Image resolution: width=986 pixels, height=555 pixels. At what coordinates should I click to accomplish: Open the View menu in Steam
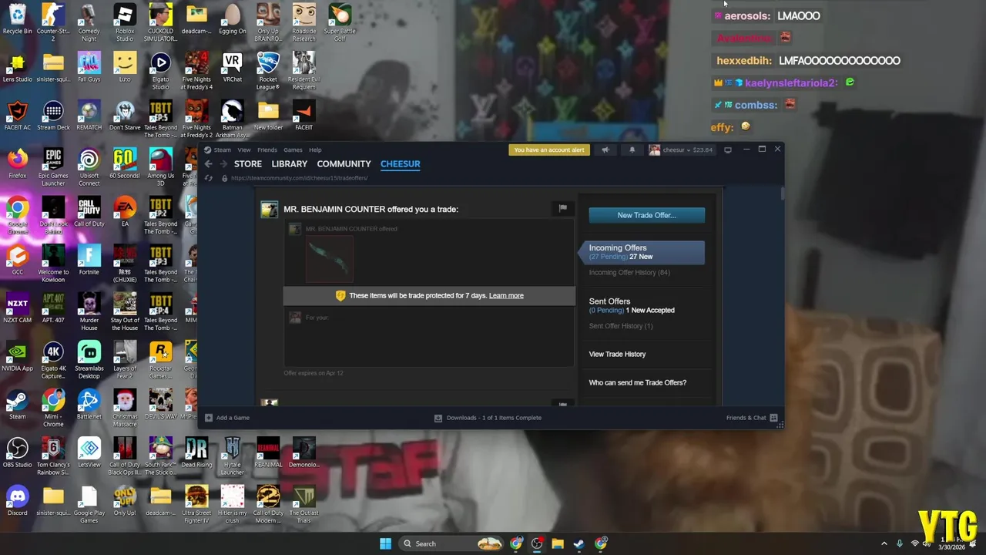tap(244, 150)
